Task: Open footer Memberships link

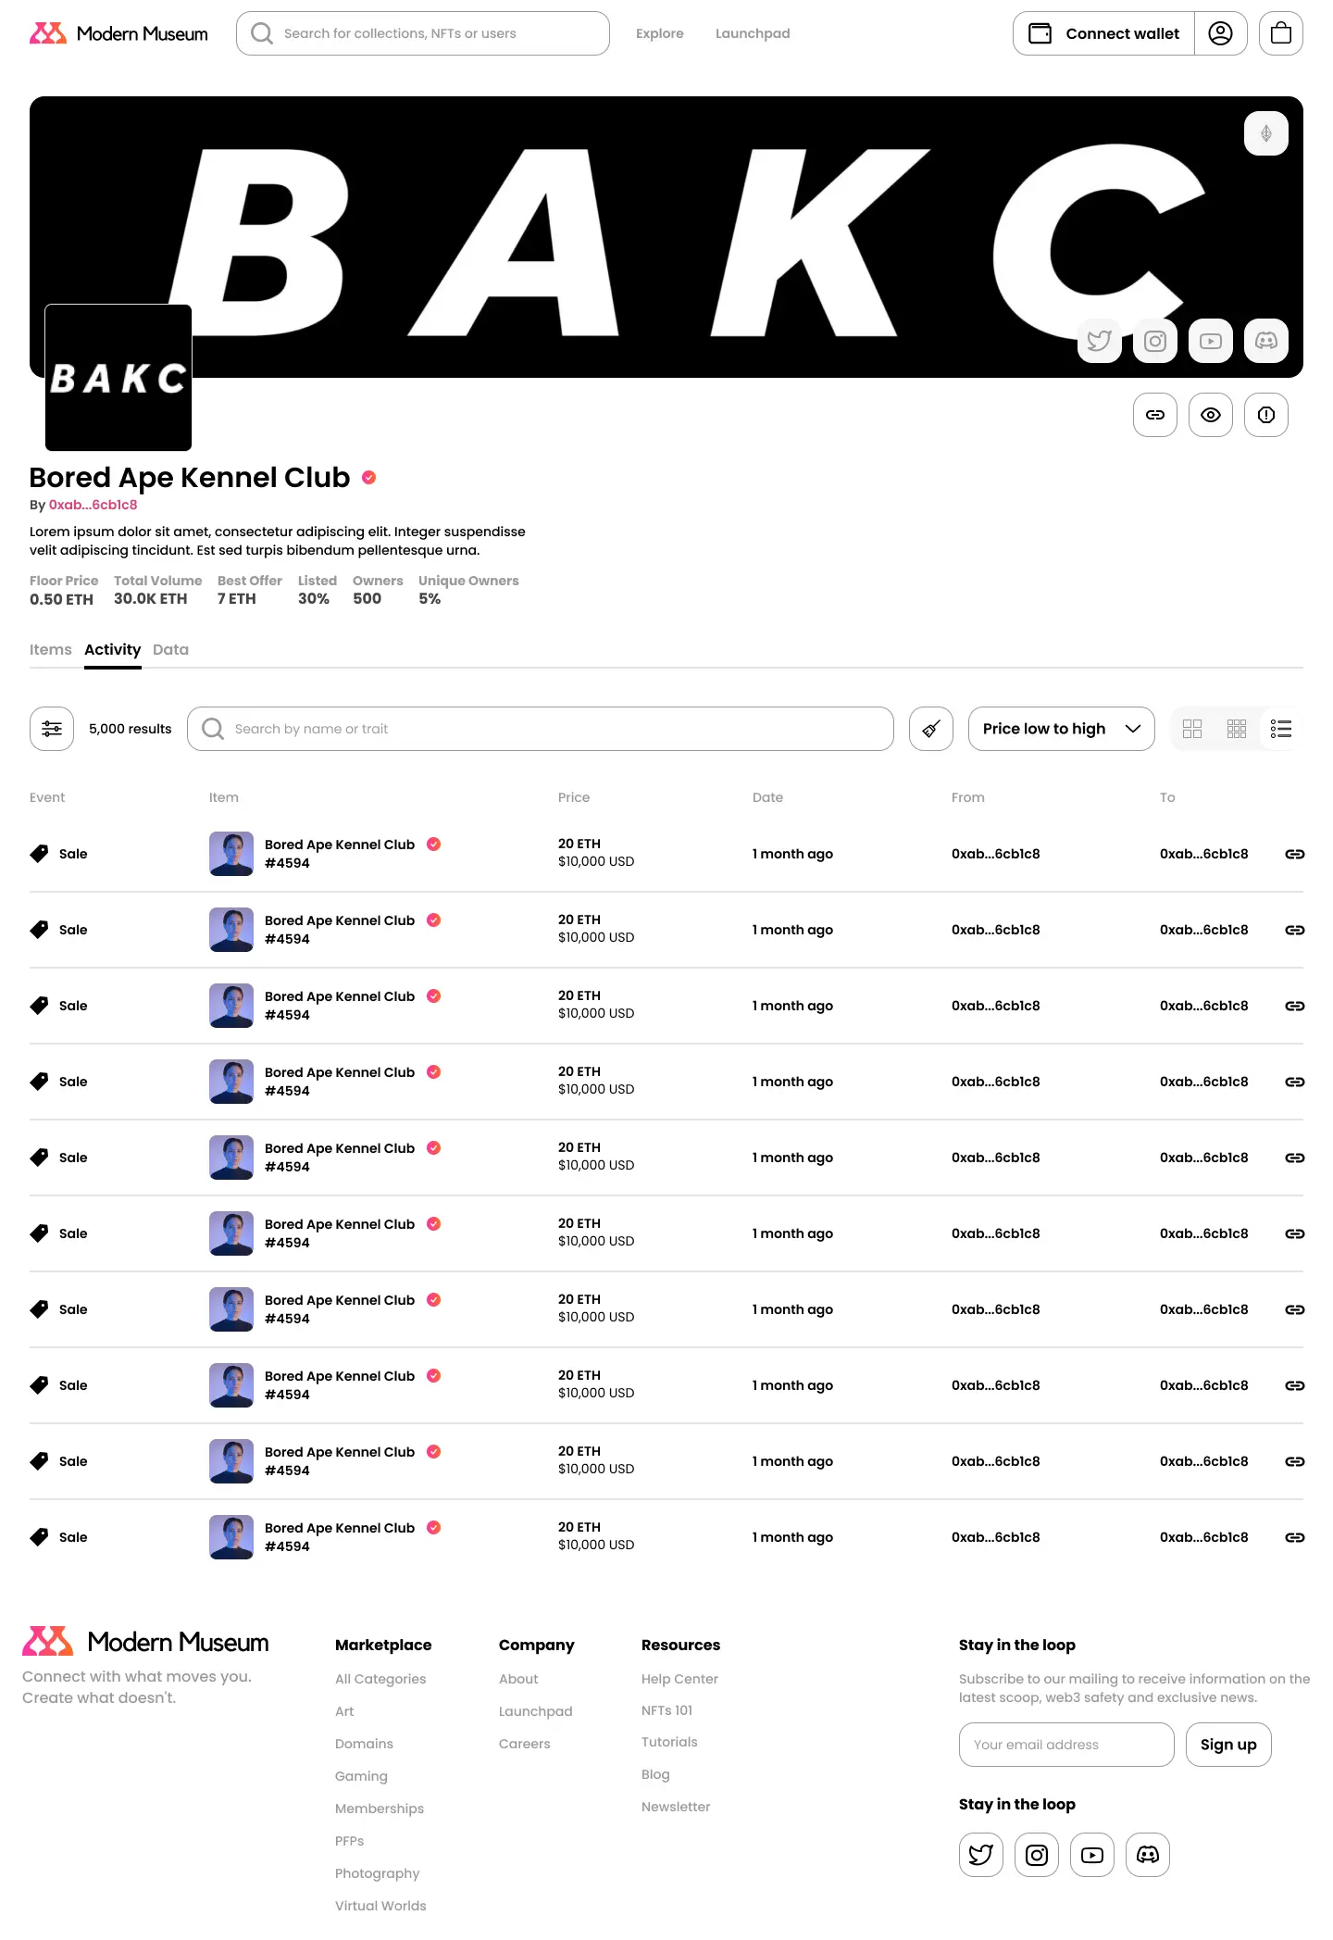Action: (x=380, y=1809)
